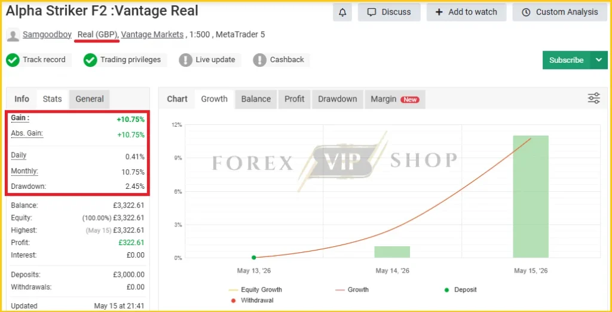This screenshot has height=312, width=612.
Task: Toggle the Withdrawal legend entry
Action: point(252,301)
